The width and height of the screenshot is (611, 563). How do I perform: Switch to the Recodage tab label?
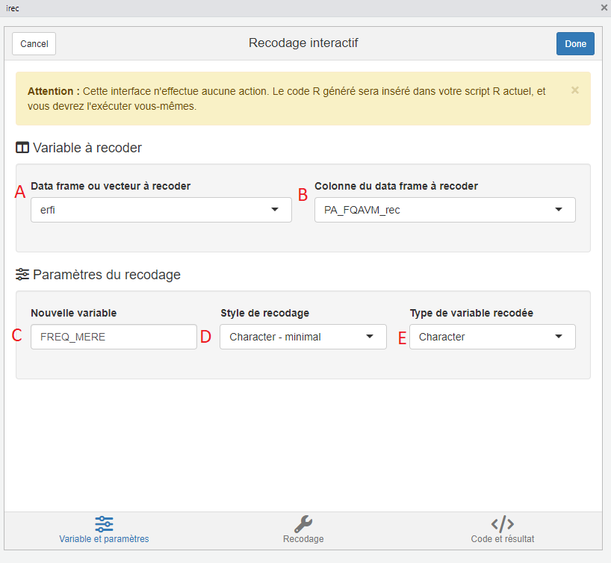(303, 539)
